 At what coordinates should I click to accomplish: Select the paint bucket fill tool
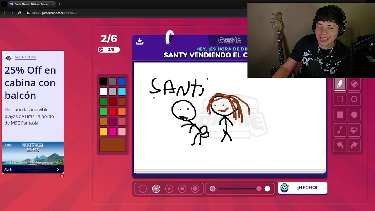[354, 130]
